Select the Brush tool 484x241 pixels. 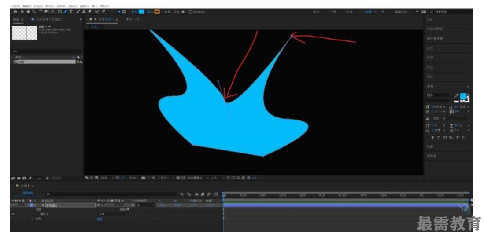tap(78, 12)
